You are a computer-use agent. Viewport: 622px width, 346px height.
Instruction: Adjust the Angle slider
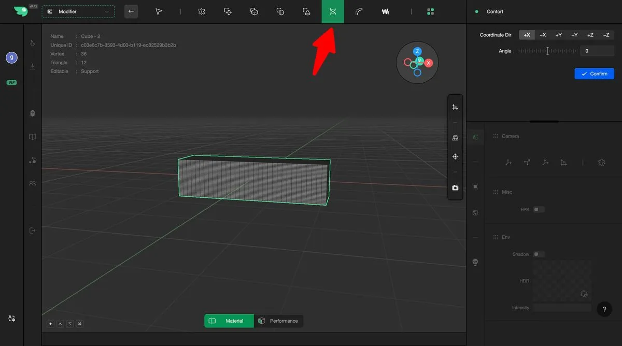pos(547,51)
